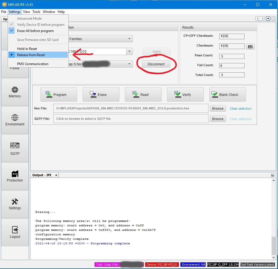The image size is (278, 269).
Task: Click the Results panel header
Action: (218, 27)
